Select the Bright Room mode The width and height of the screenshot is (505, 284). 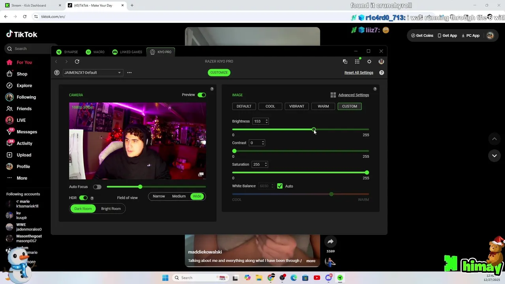[x=111, y=209]
